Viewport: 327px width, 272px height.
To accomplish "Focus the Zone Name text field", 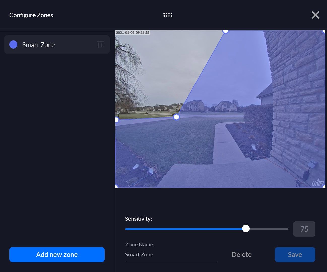I will (x=171, y=255).
